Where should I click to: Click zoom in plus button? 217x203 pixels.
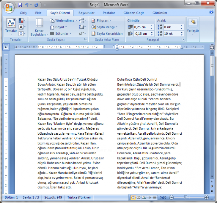tap(206, 197)
